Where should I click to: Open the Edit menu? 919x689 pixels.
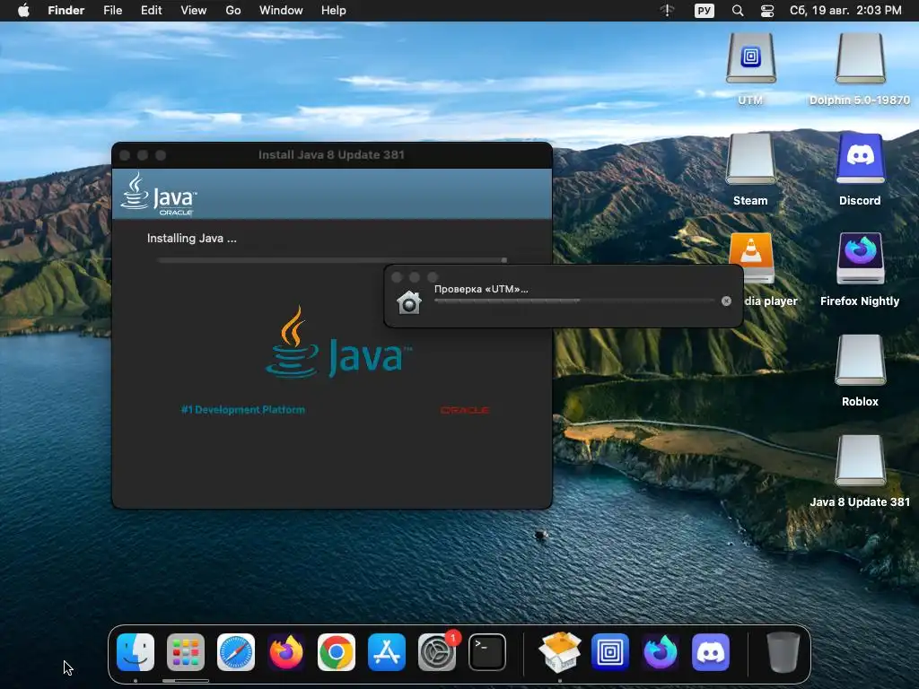point(151,11)
